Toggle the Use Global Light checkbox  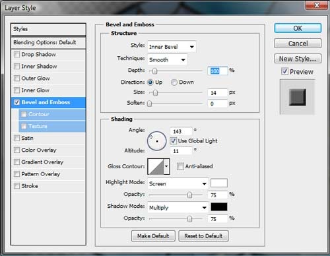coord(174,141)
